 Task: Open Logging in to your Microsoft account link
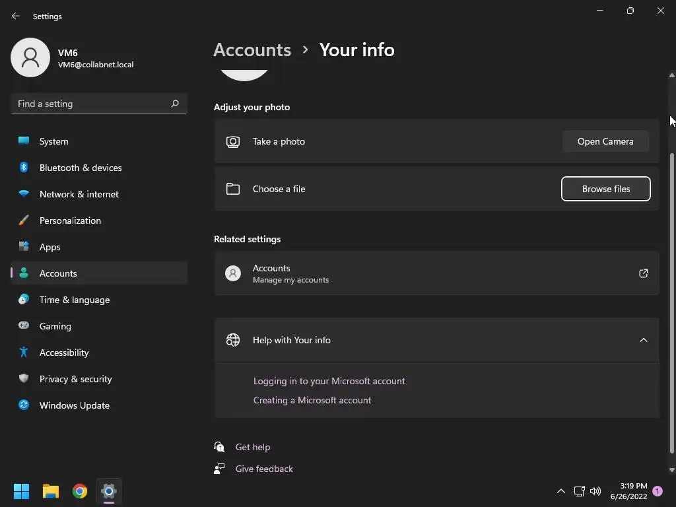(329, 381)
